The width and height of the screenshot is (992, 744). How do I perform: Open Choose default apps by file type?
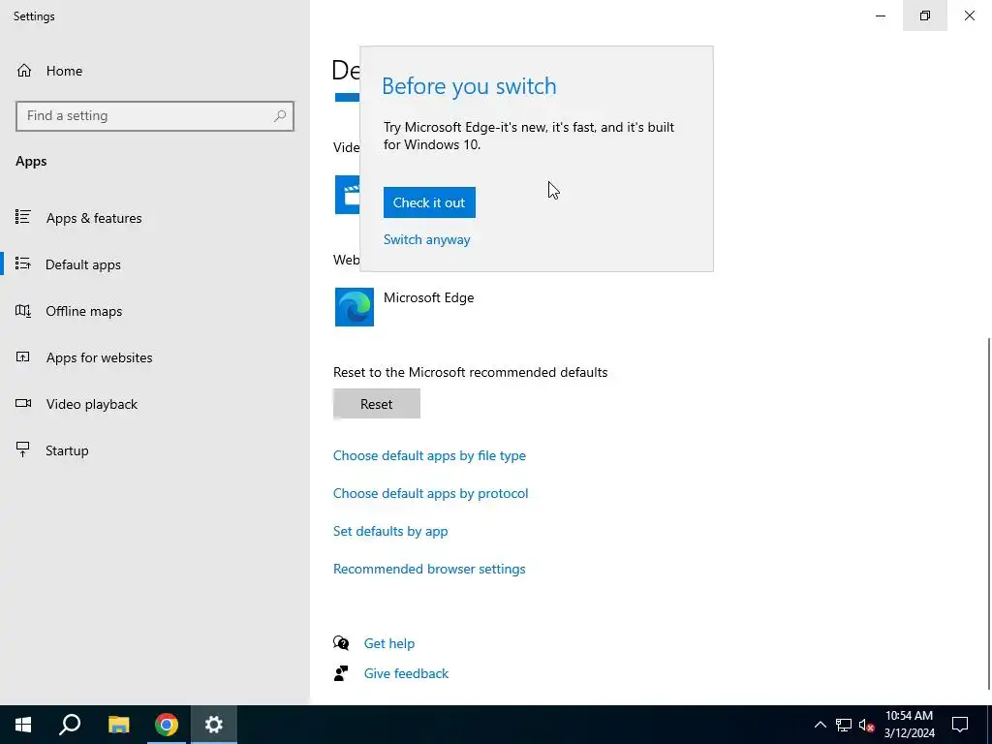tap(429, 455)
